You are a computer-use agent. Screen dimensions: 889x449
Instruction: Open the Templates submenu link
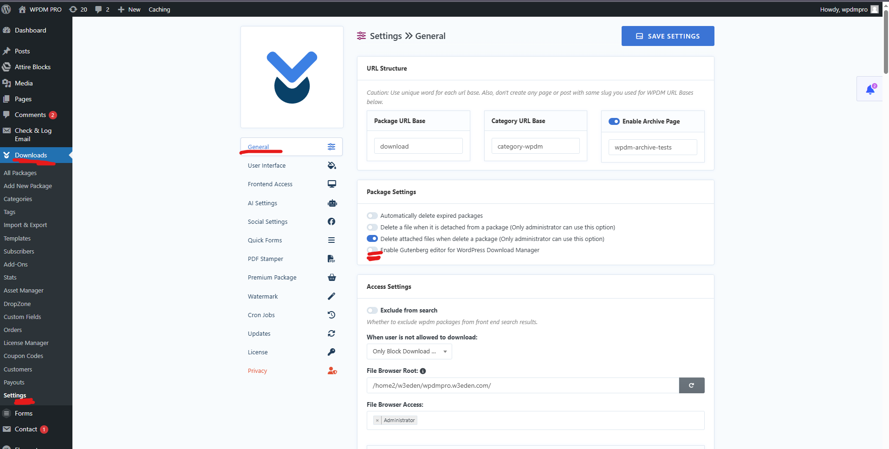pyautogui.click(x=17, y=238)
